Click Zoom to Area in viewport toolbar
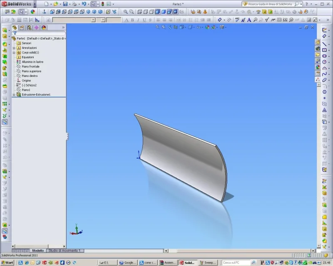 click(164, 27)
